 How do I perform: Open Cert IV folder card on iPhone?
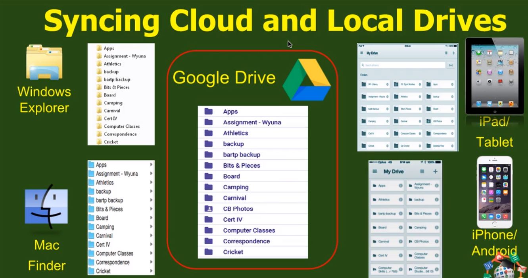(387, 255)
